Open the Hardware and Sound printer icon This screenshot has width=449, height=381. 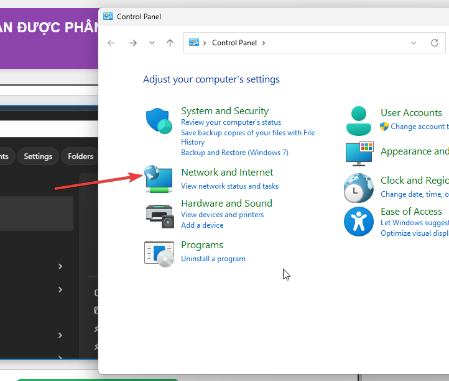pyautogui.click(x=159, y=216)
